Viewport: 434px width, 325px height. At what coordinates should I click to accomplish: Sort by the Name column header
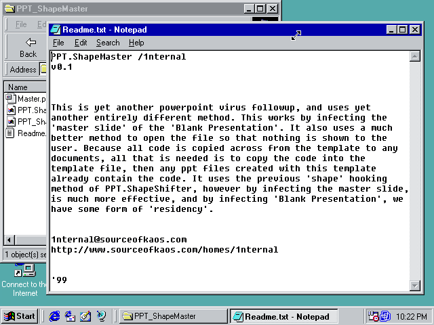click(26, 87)
